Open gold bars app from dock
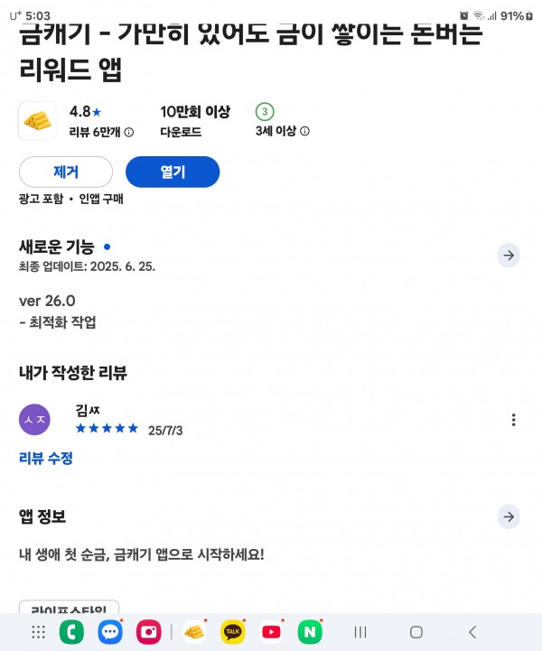This screenshot has width=542, height=651. (x=194, y=632)
